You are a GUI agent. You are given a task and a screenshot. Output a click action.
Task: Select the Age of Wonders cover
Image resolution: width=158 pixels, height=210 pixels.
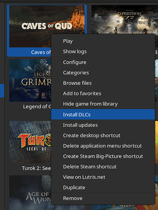(x=30, y=193)
